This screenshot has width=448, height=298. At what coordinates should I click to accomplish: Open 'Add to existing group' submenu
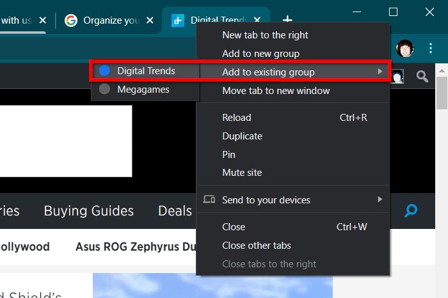293,72
